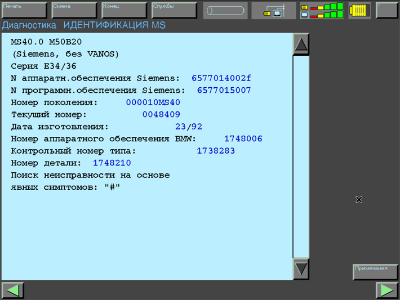Click Siemens software number 6577015007
400x300 pixels.
click(224, 90)
